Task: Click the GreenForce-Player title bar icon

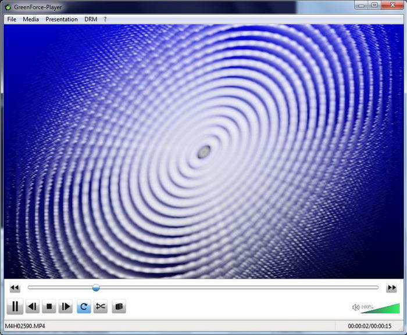Action: [8, 8]
